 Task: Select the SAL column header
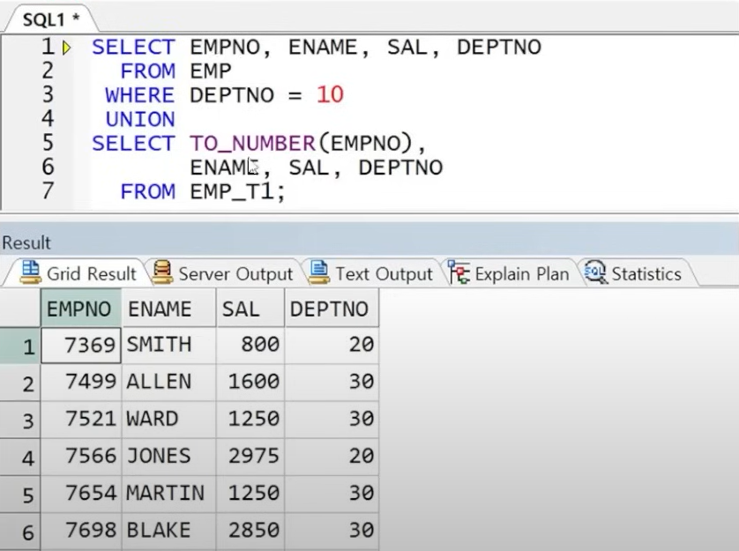[x=250, y=309]
